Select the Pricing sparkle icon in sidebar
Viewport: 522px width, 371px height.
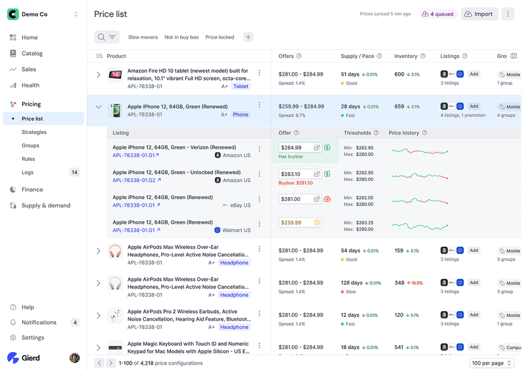coord(13,104)
